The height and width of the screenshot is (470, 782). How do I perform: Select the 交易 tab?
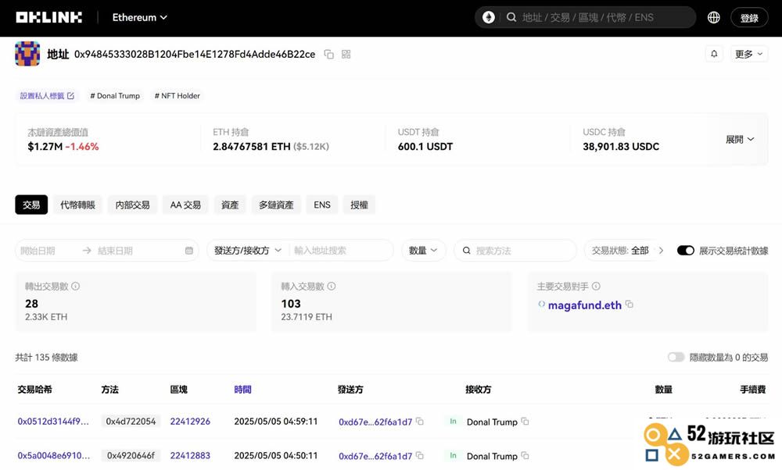pyautogui.click(x=31, y=205)
